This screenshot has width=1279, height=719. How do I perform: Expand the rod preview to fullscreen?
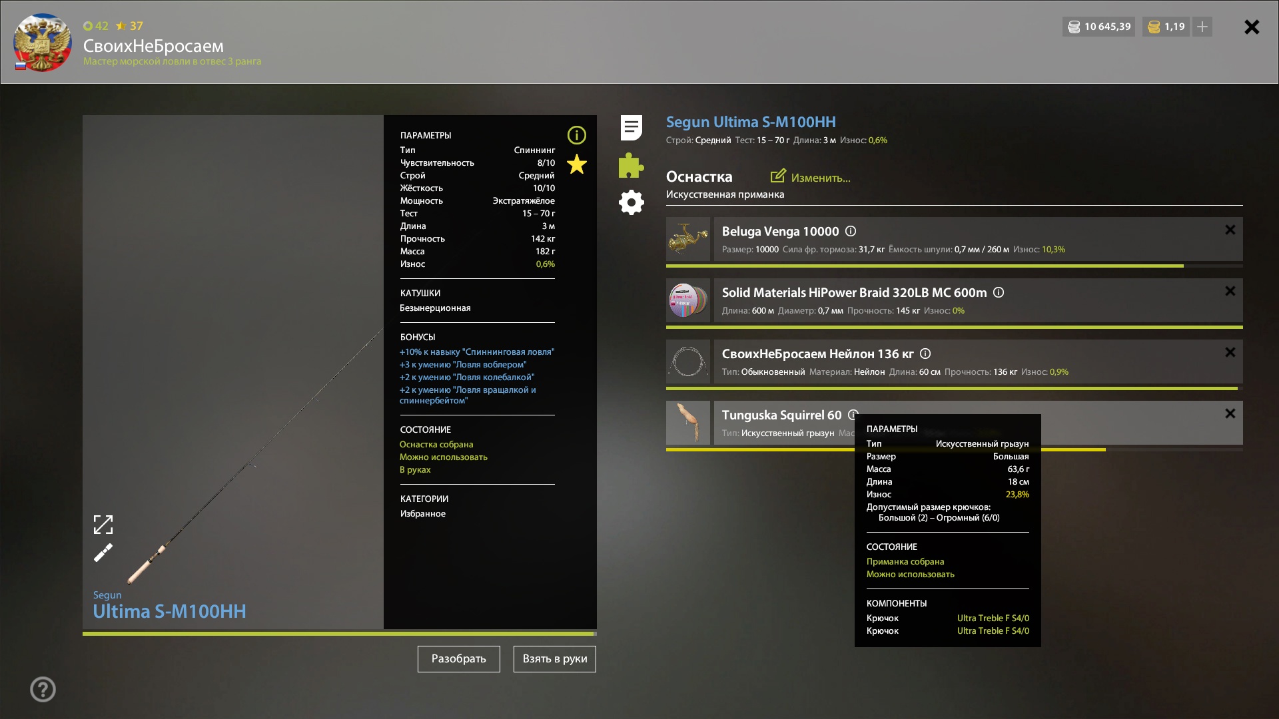[x=103, y=525]
